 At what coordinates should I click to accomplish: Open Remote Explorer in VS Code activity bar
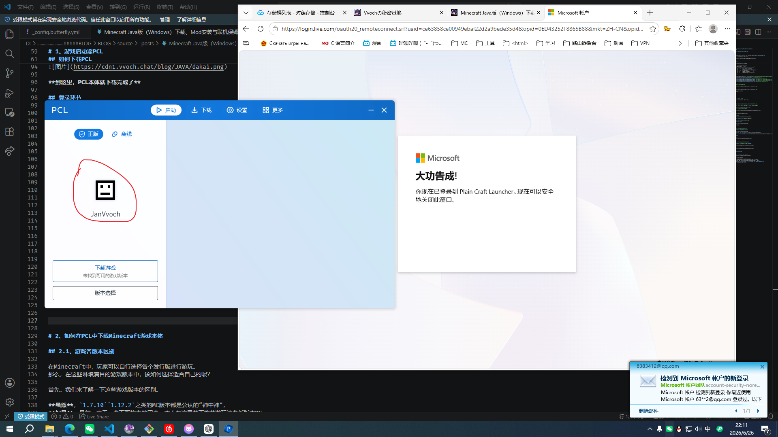[x=10, y=112]
